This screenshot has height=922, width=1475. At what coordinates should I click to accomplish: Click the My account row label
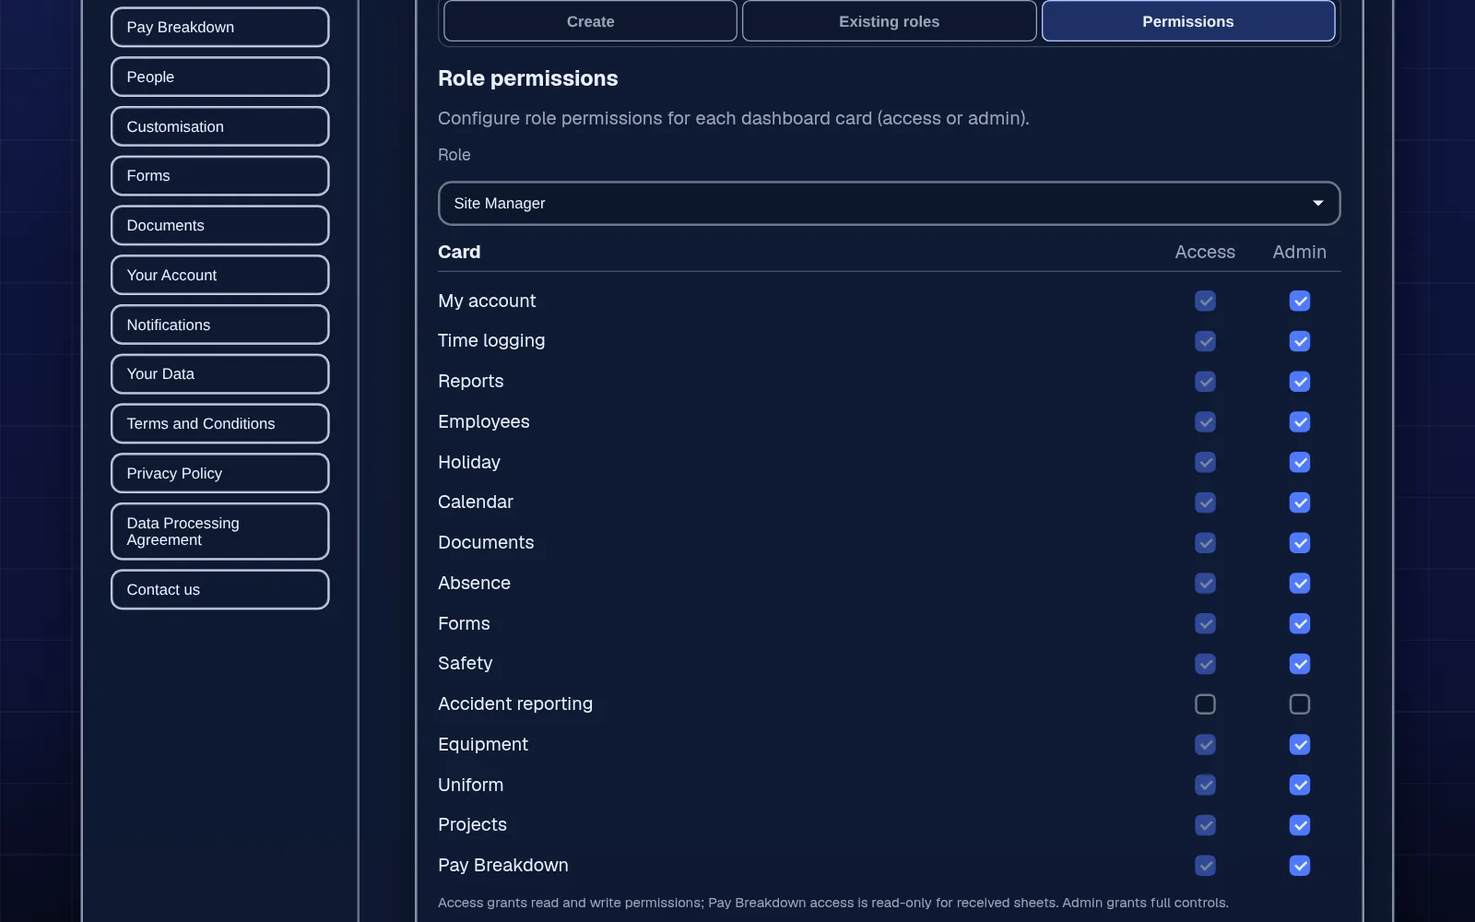tap(487, 301)
